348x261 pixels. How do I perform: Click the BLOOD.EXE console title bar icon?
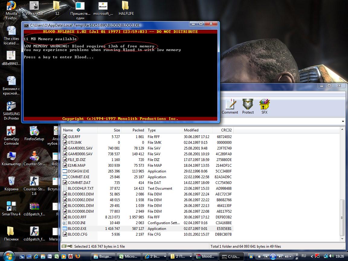click(x=26, y=25)
